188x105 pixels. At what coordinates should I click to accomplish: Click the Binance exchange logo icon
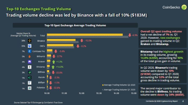(30, 41)
